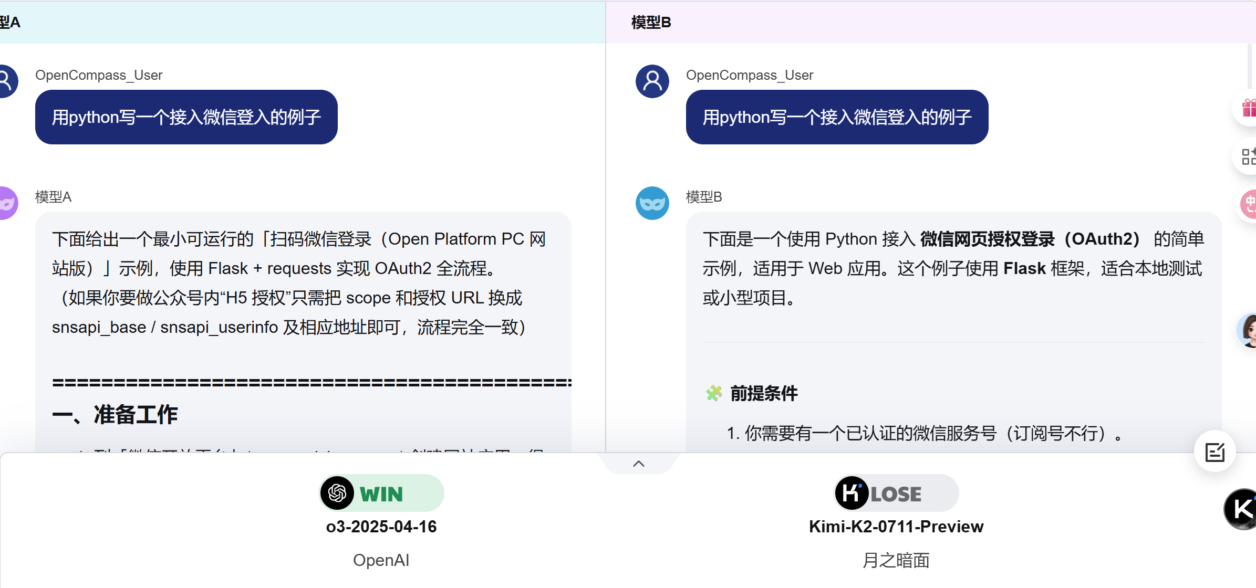Click the OpenCompass_User name in Model A panel

(x=99, y=75)
